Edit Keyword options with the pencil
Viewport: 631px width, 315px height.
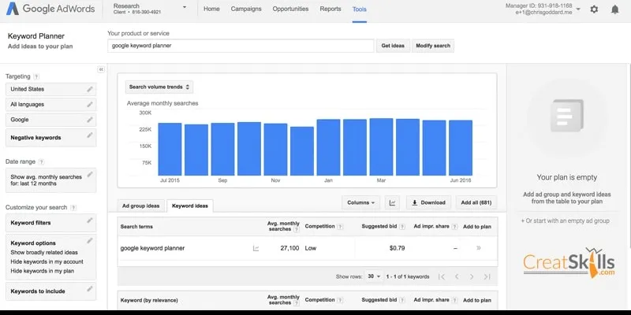90,241
